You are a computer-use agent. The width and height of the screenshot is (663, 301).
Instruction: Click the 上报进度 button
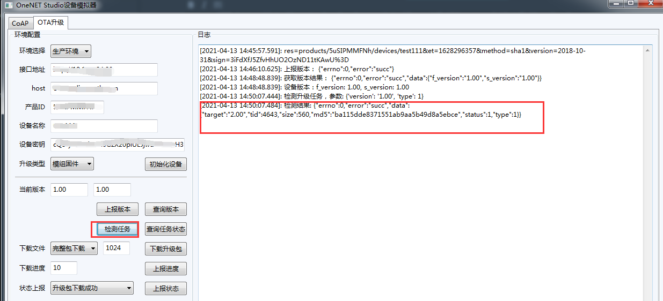click(165, 268)
